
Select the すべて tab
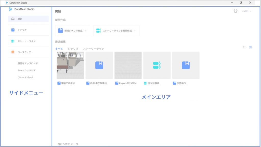tap(59, 49)
